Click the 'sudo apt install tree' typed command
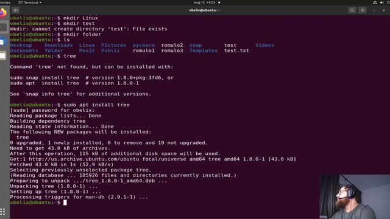Screen dimensions: 390x219 coord(96,105)
